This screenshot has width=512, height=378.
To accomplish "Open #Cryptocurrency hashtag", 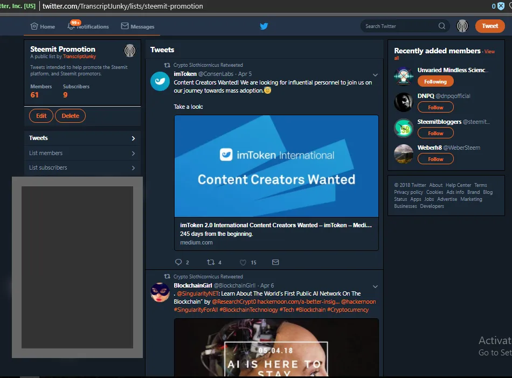I will [x=348, y=310].
